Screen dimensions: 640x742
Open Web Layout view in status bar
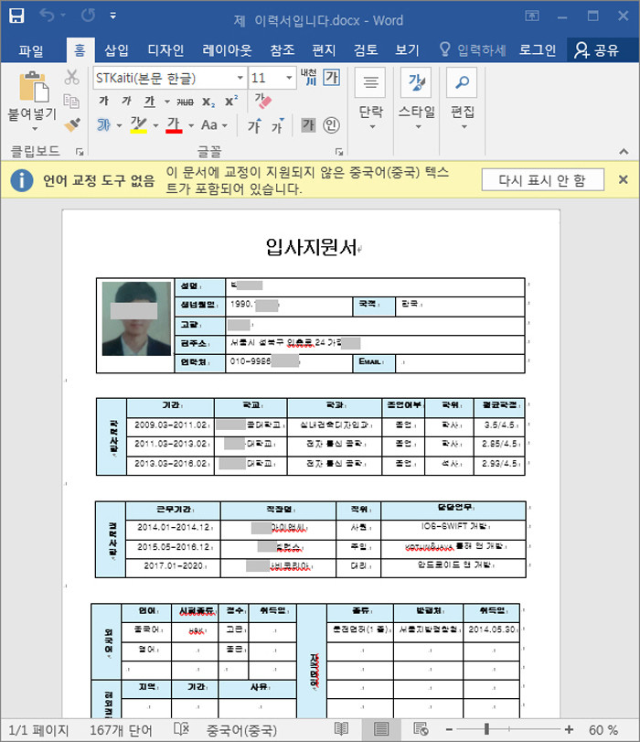(x=421, y=729)
